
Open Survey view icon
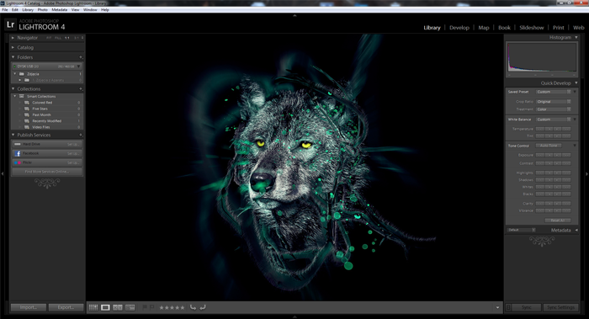click(130, 307)
